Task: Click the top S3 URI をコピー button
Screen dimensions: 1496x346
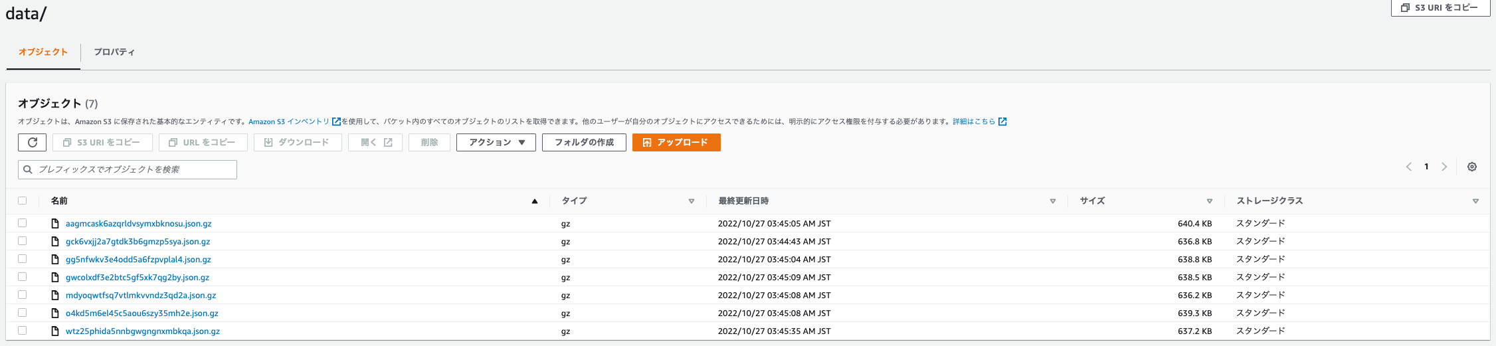Action: (1441, 7)
